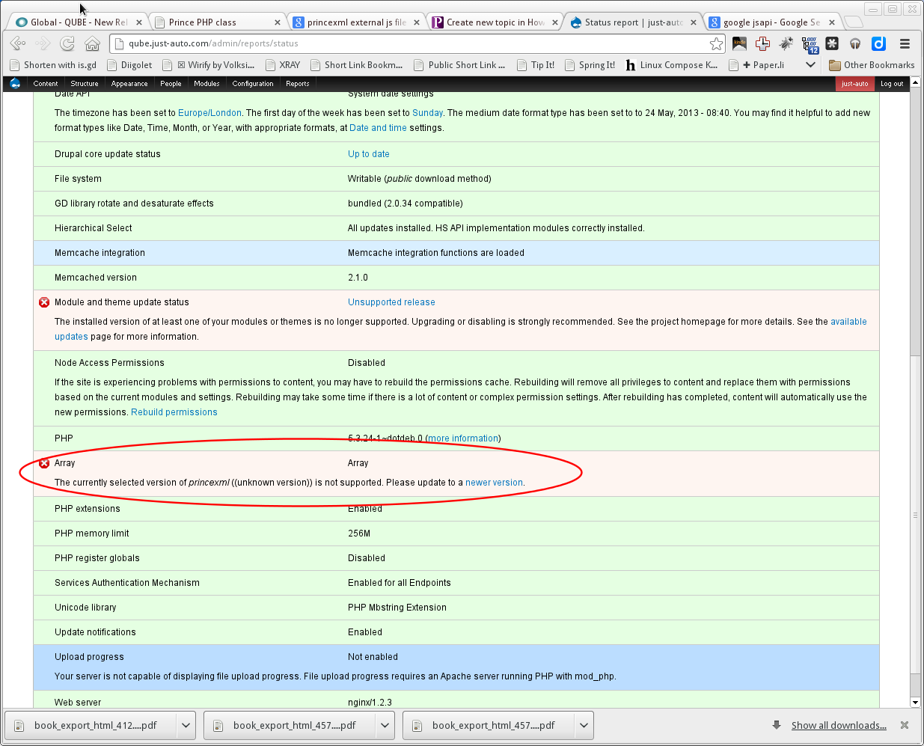Open Chrome hamburger menu
Image resolution: width=924 pixels, height=746 pixels.
click(x=905, y=43)
